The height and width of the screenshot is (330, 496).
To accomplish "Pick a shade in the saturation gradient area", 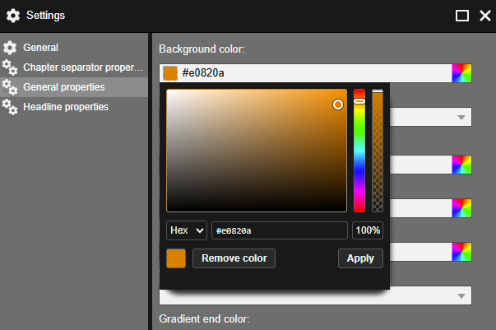I will (257, 151).
